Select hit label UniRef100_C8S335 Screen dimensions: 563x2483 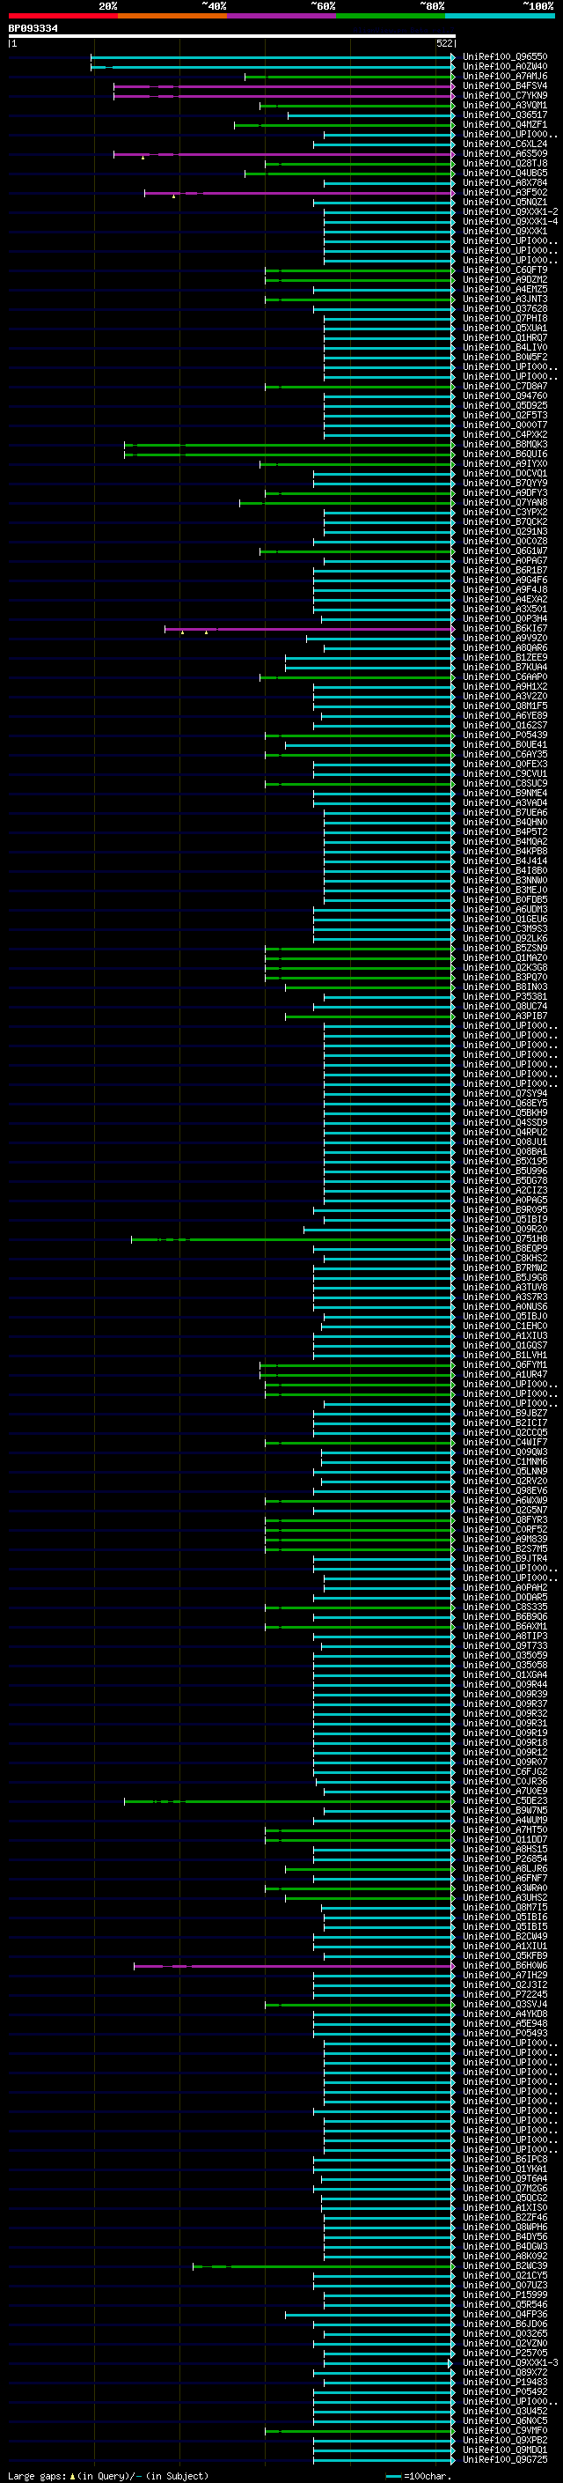(x=504, y=1607)
